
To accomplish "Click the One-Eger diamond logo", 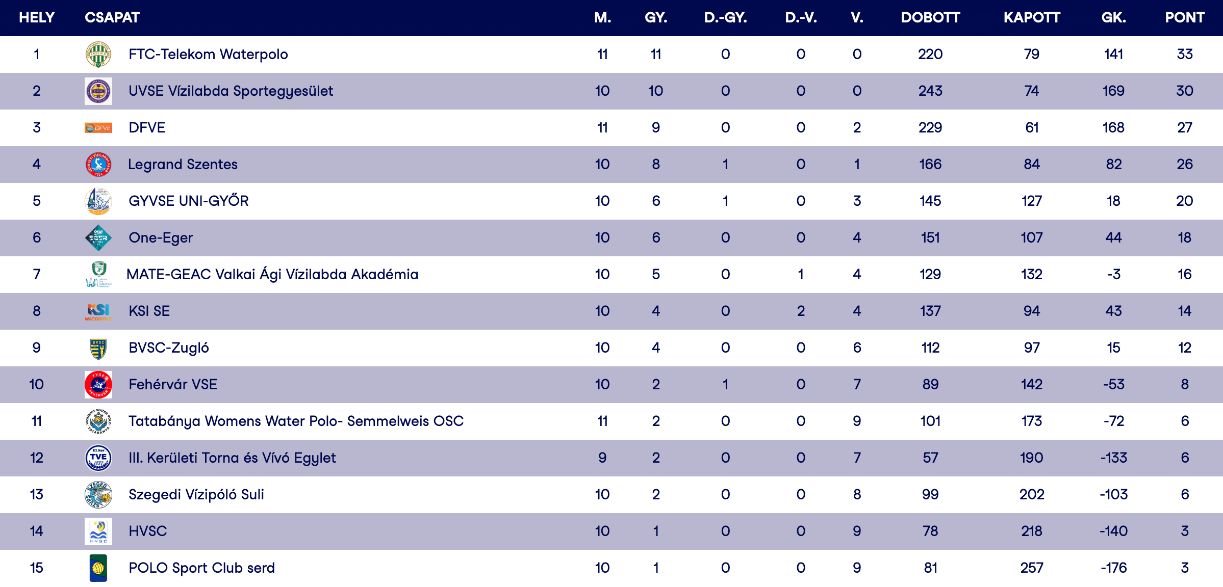I will [98, 238].
